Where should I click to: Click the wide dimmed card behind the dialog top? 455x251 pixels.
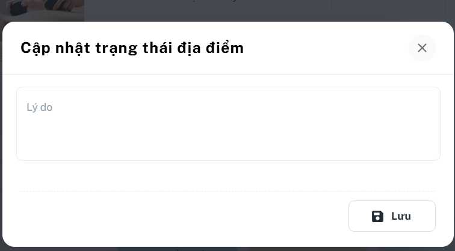tap(213, 8)
